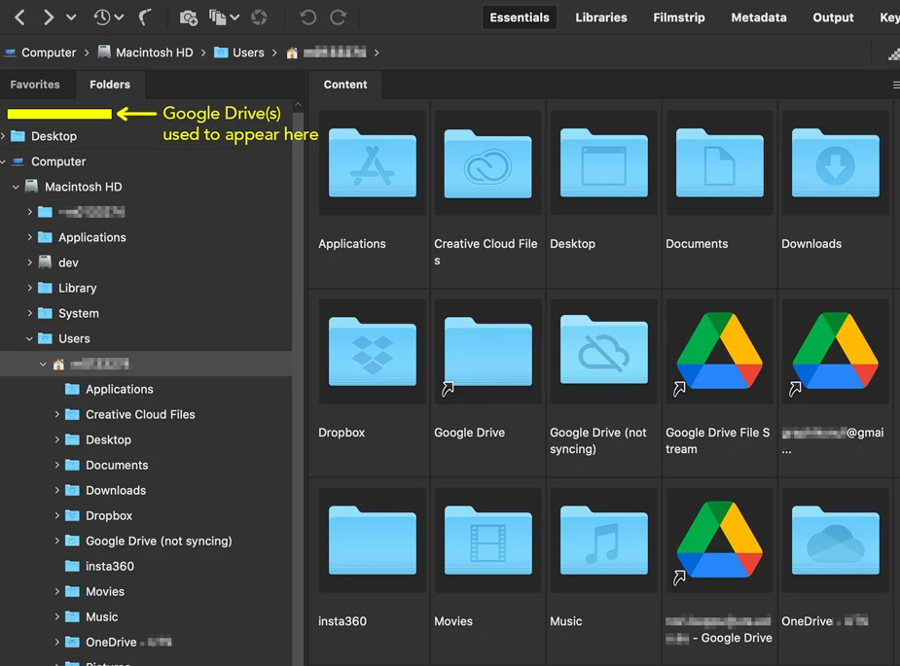
Task: Open OneDrive folder thumbnail in Content
Action: (x=835, y=541)
